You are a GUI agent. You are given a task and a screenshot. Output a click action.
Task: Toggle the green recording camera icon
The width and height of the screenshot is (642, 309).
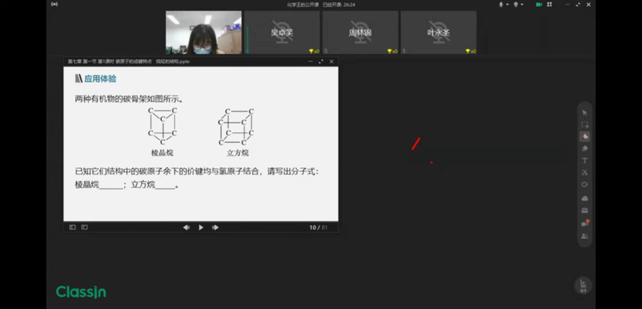539,4
